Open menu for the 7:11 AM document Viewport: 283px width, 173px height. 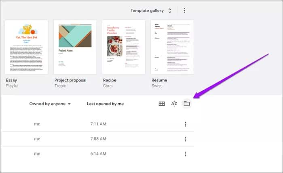pos(185,124)
